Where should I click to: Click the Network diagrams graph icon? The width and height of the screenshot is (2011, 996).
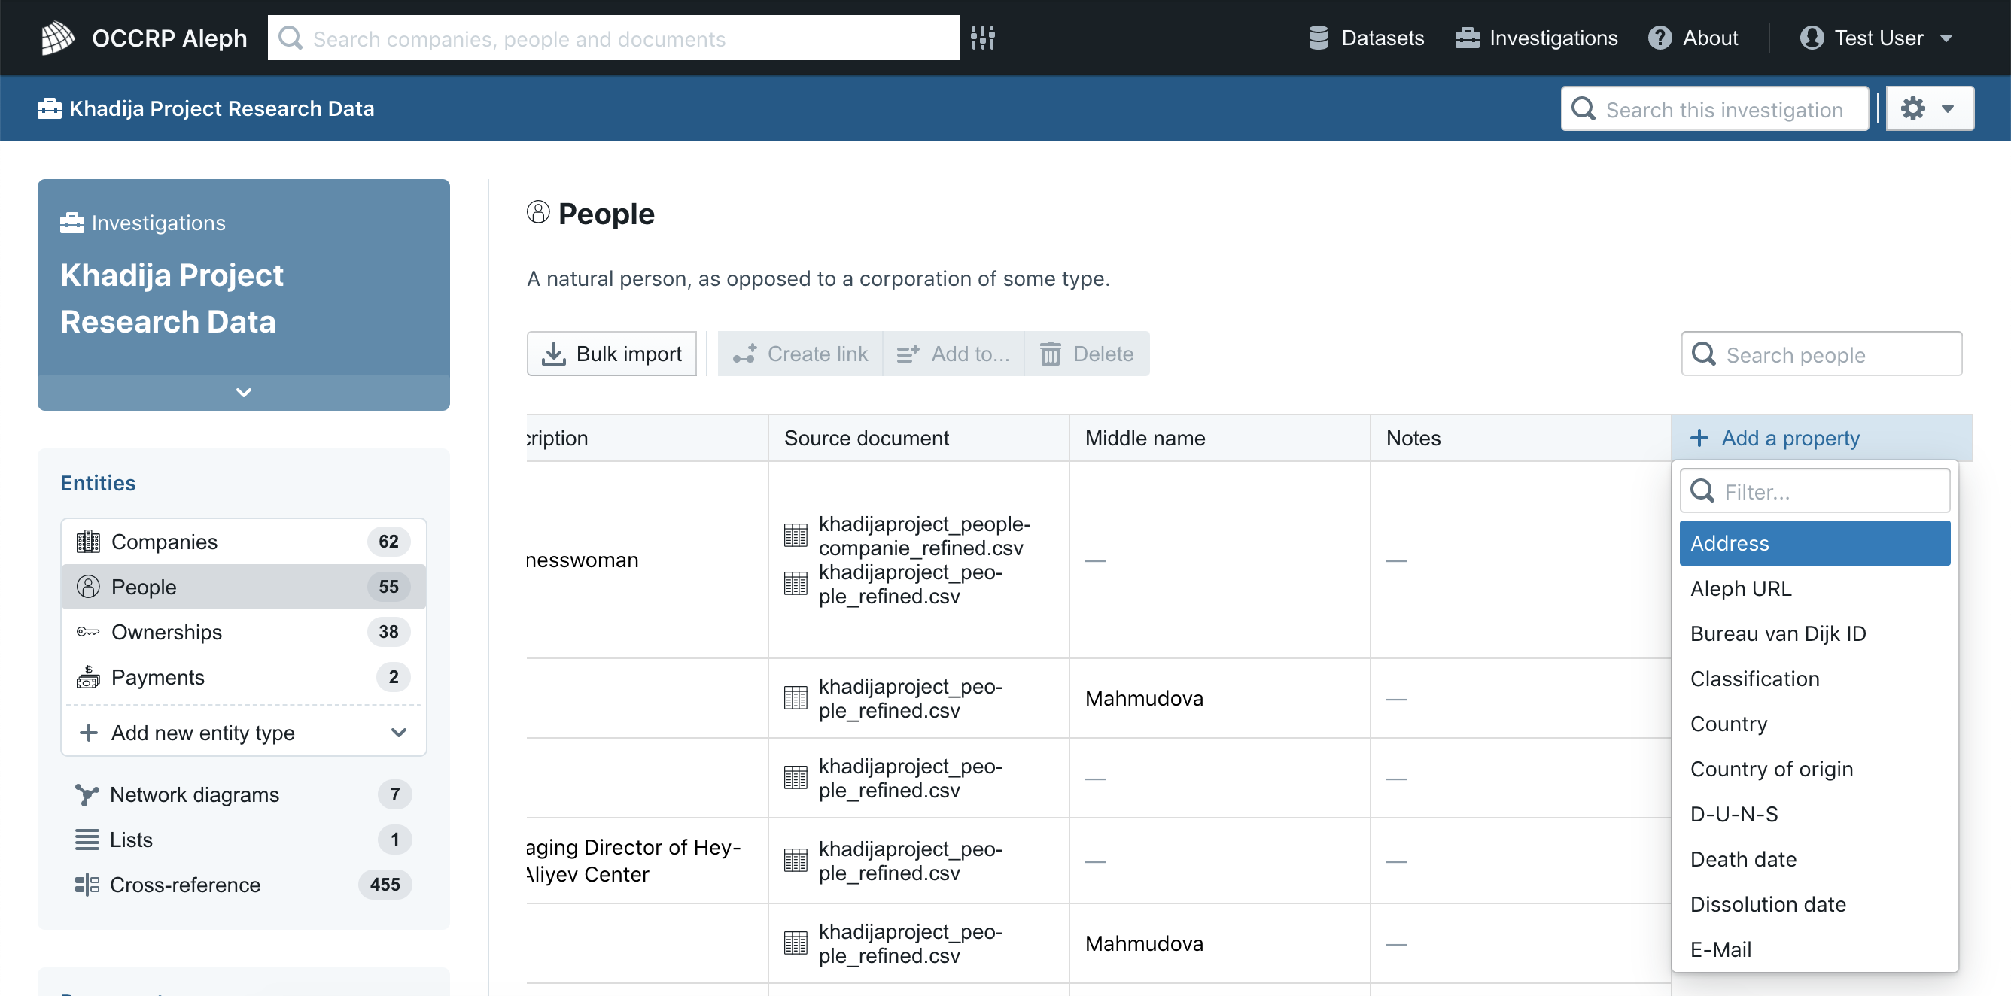pos(87,794)
